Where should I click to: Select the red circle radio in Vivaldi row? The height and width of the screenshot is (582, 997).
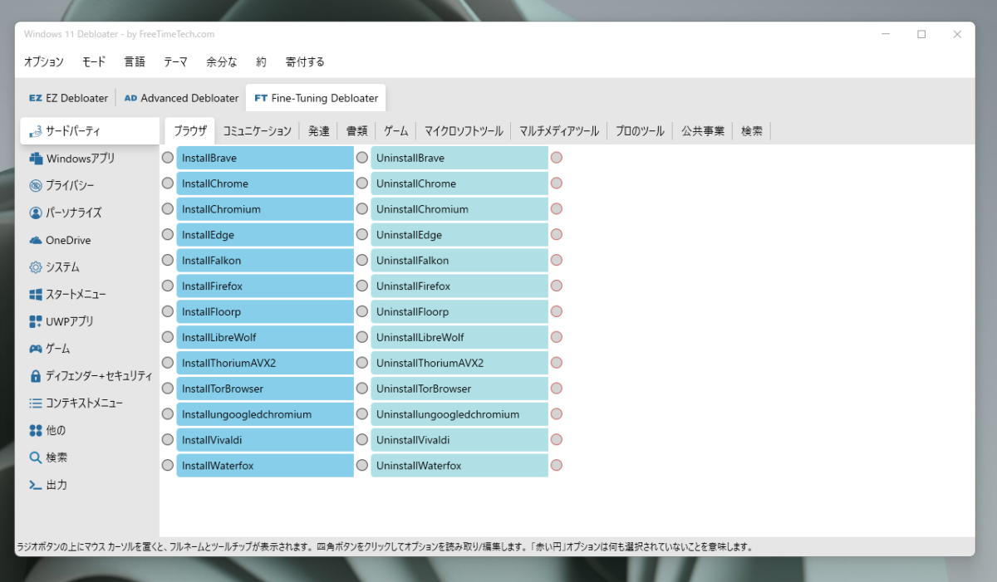(x=557, y=440)
